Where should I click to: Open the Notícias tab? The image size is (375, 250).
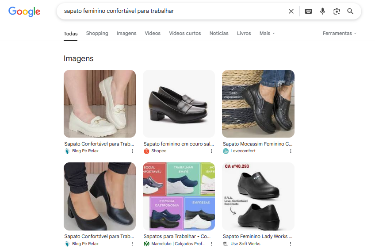[x=219, y=33]
